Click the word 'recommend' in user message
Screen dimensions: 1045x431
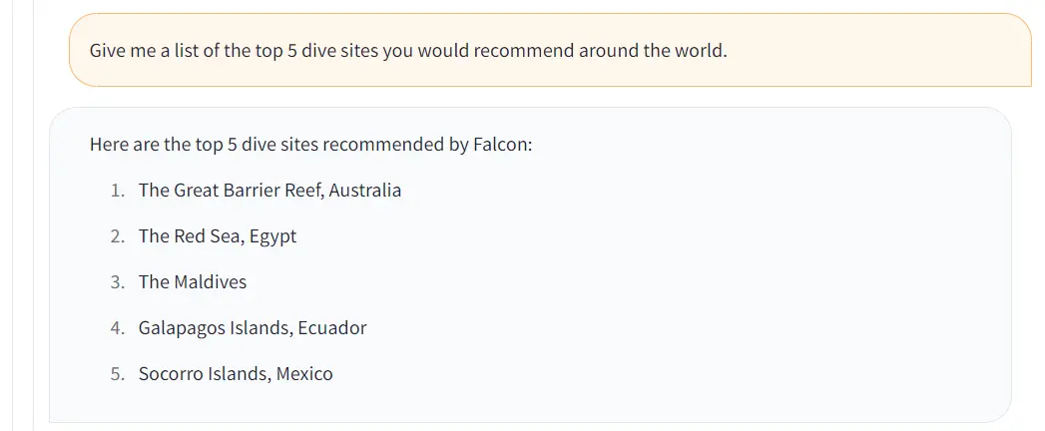pyautogui.click(x=524, y=51)
